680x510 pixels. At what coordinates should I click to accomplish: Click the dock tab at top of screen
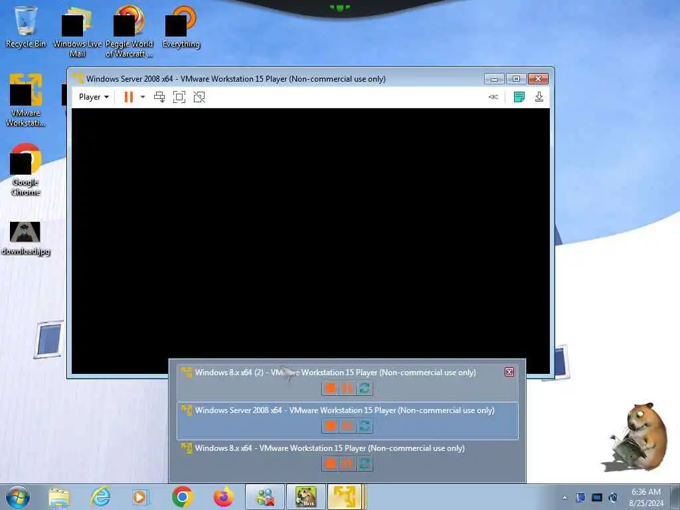(339, 7)
